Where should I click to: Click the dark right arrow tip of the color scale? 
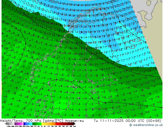click(x=75, y=124)
